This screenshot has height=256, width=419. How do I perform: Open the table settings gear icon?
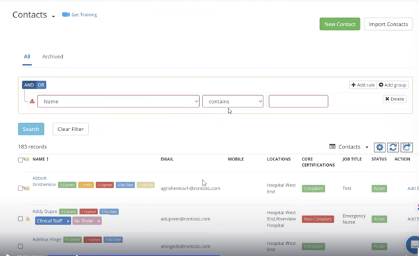pyautogui.click(x=379, y=147)
